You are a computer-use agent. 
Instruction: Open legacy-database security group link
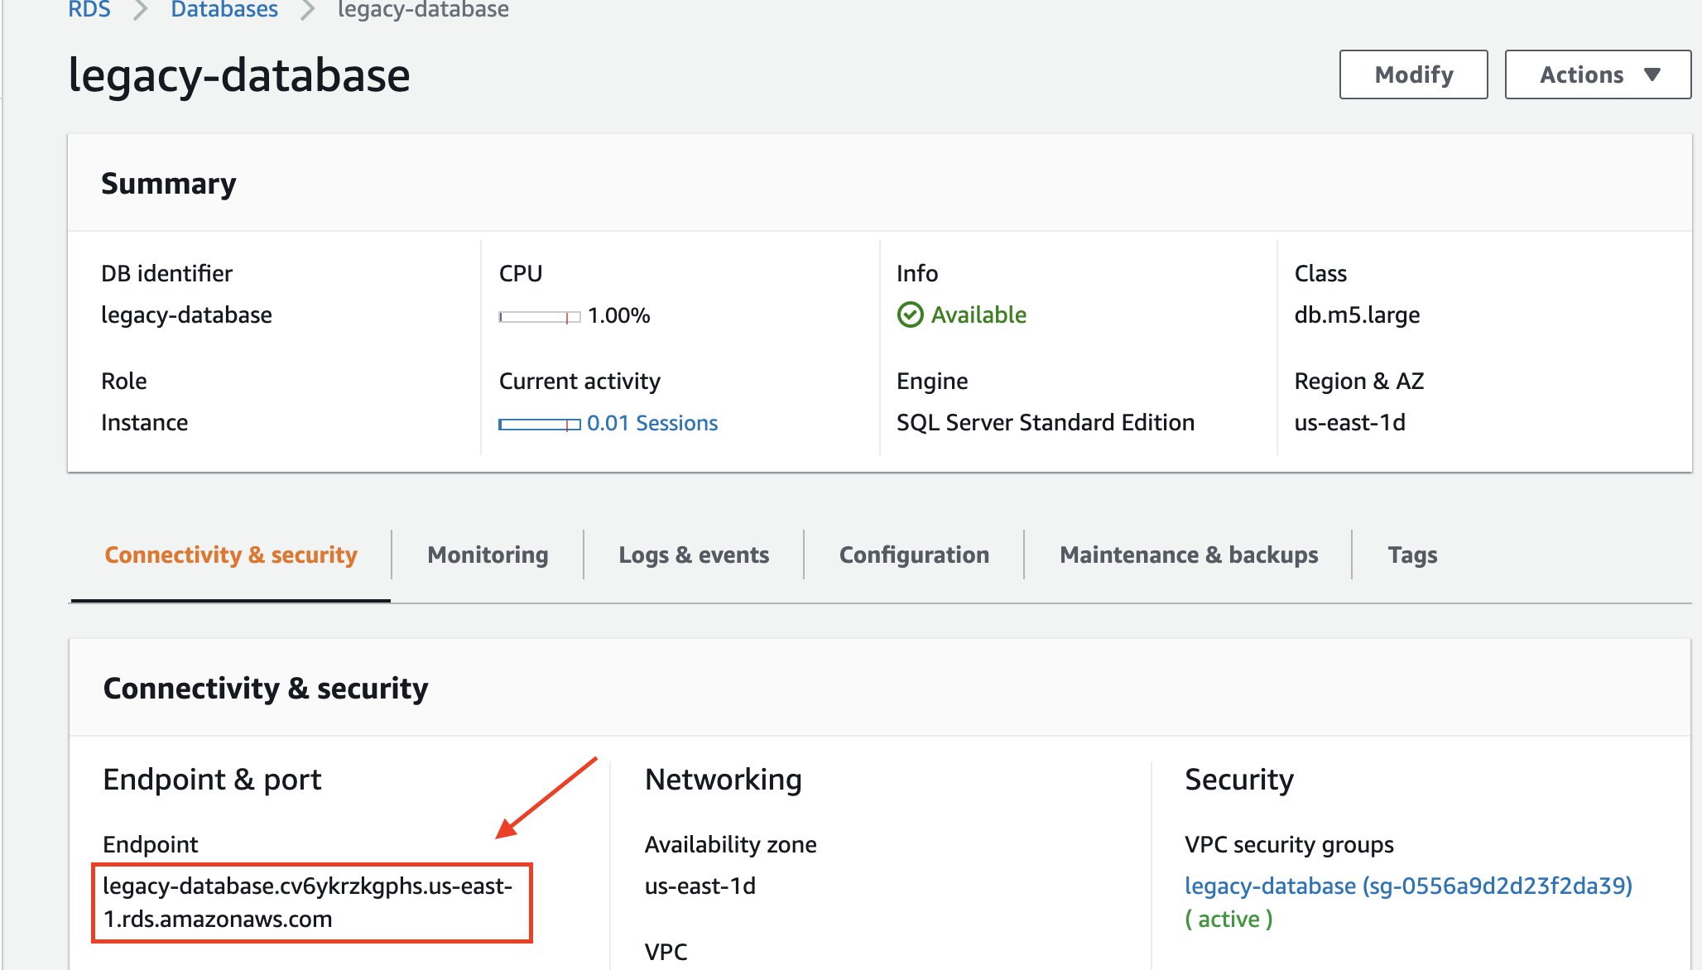(1408, 886)
